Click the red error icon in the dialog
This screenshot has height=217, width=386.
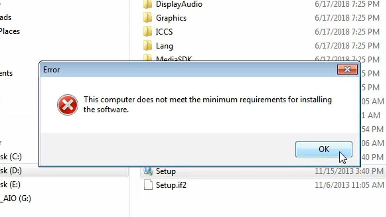(x=68, y=105)
